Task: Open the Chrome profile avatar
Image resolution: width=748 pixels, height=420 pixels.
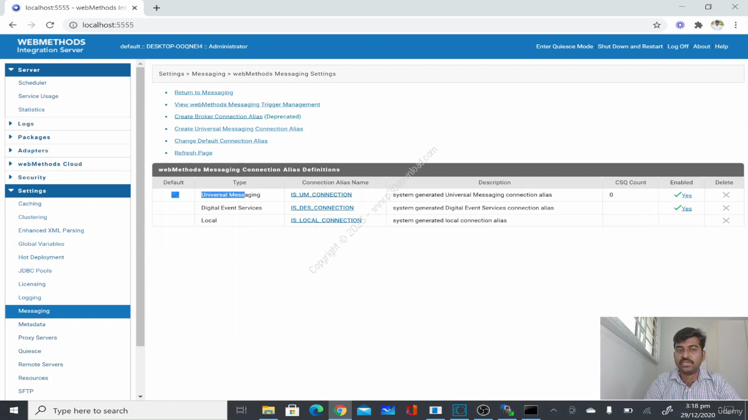Action: [717, 25]
